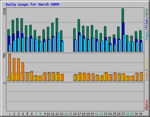
Task: Click day label 4 on the x-axis
Action: tap(23, 114)
